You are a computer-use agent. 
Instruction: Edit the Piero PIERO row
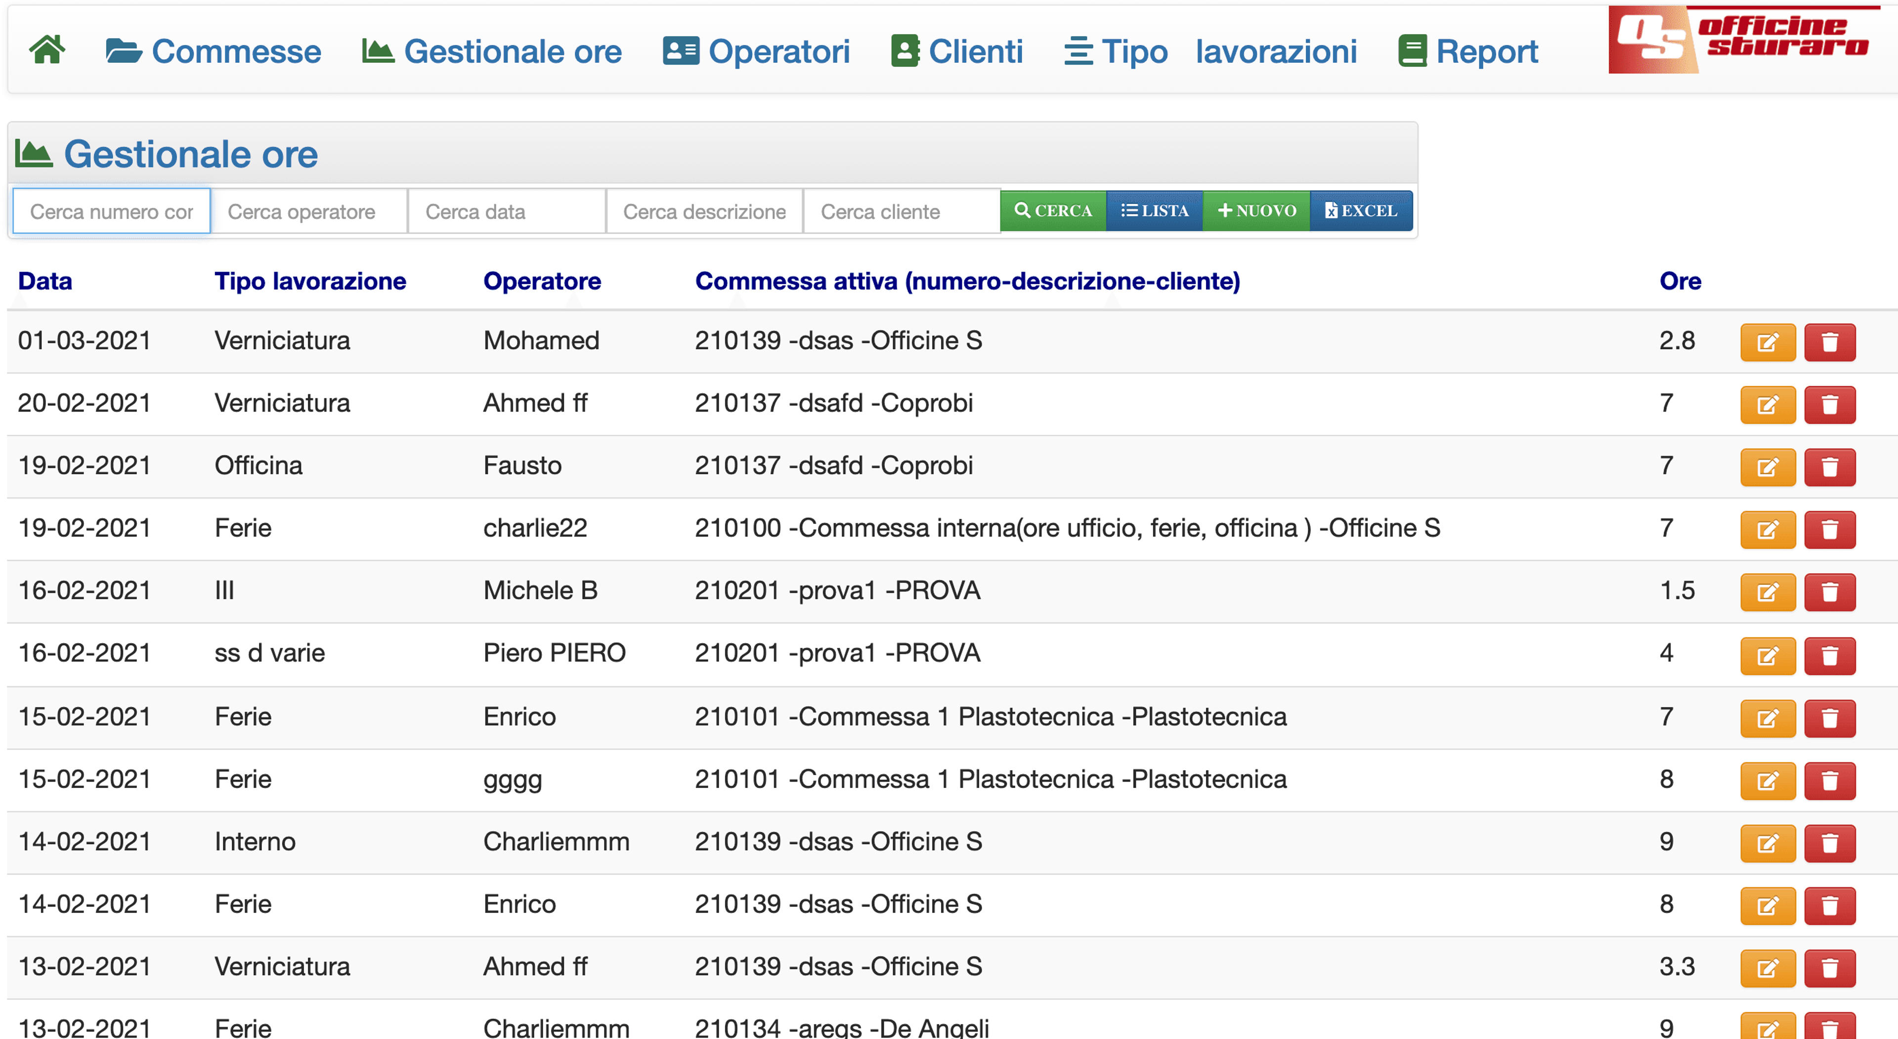1768,655
